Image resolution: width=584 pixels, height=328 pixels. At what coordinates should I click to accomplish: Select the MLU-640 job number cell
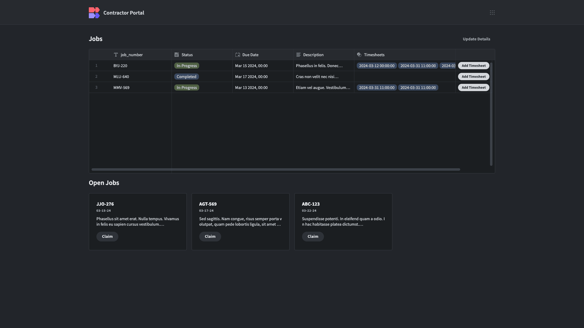[141, 77]
